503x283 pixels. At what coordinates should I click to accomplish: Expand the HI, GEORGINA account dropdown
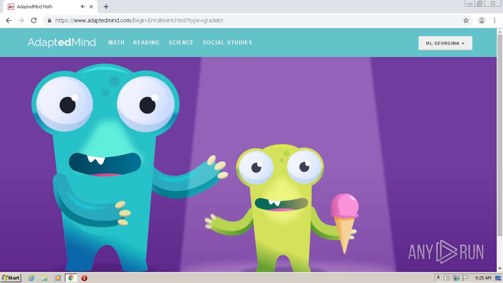point(445,43)
